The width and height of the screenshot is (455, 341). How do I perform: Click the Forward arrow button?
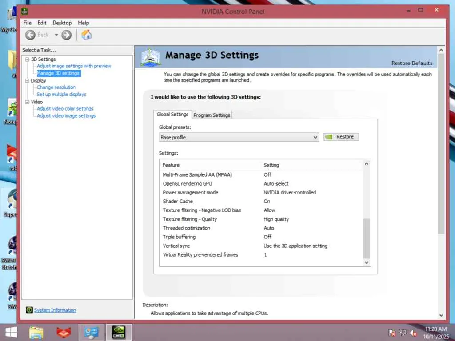tap(67, 35)
